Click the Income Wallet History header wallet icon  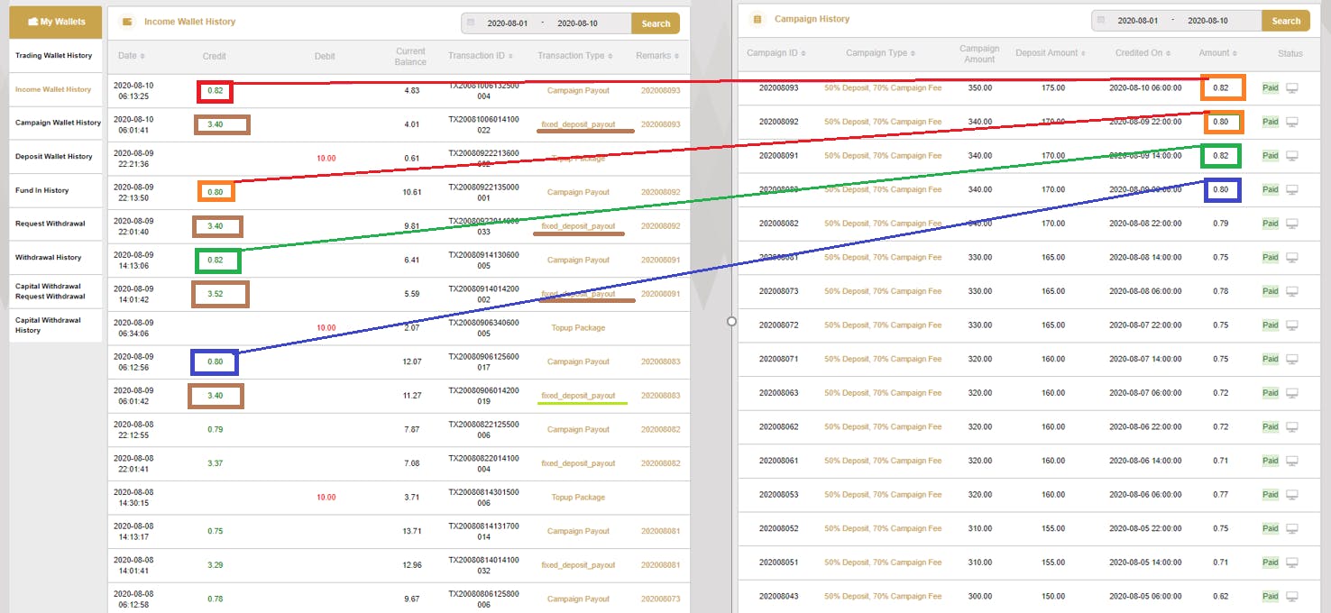pyautogui.click(x=127, y=22)
